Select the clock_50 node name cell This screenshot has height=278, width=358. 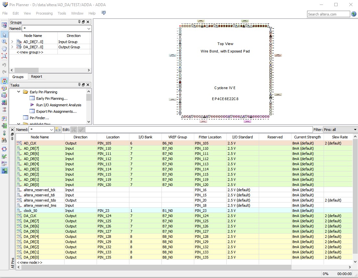coord(30,211)
